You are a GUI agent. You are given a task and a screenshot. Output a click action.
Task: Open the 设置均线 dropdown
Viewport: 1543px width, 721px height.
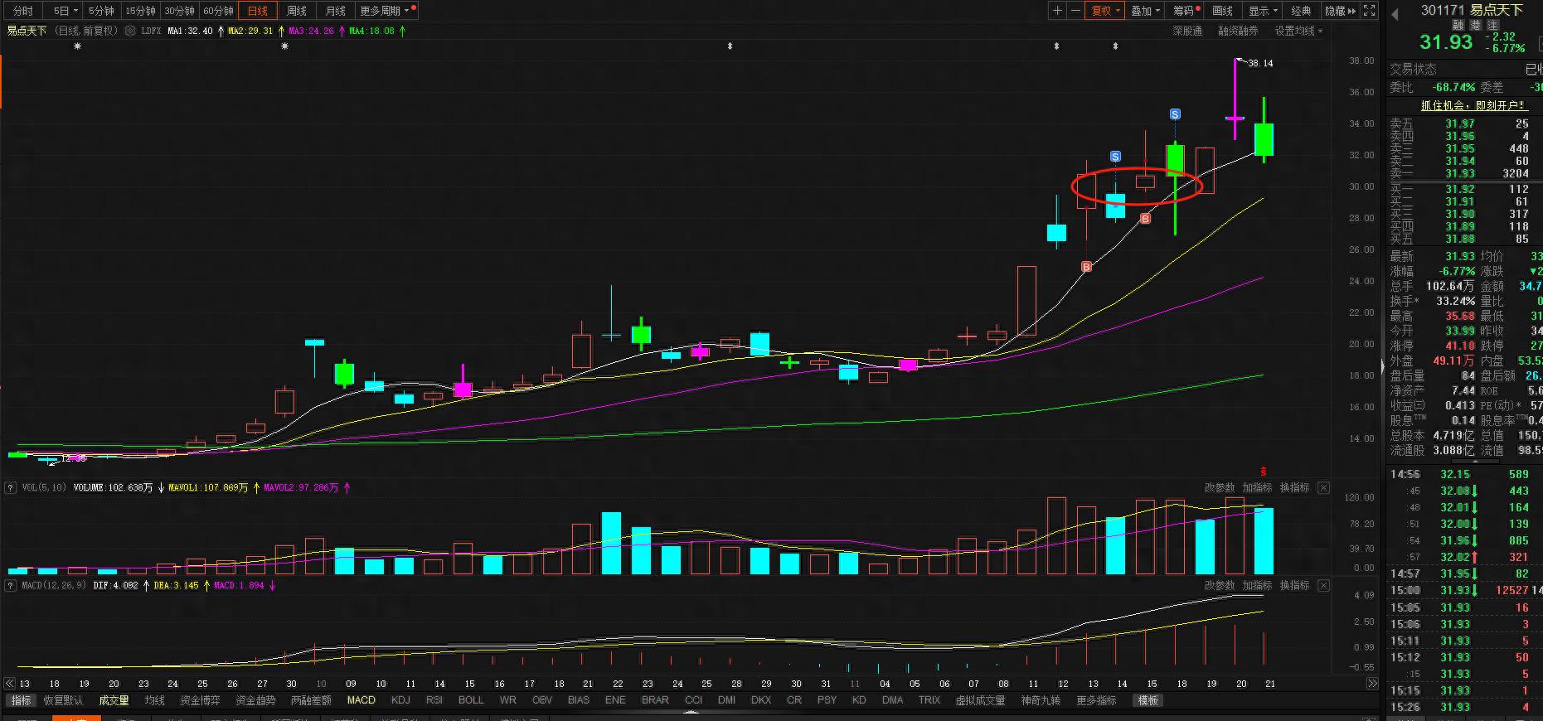[x=1298, y=31]
